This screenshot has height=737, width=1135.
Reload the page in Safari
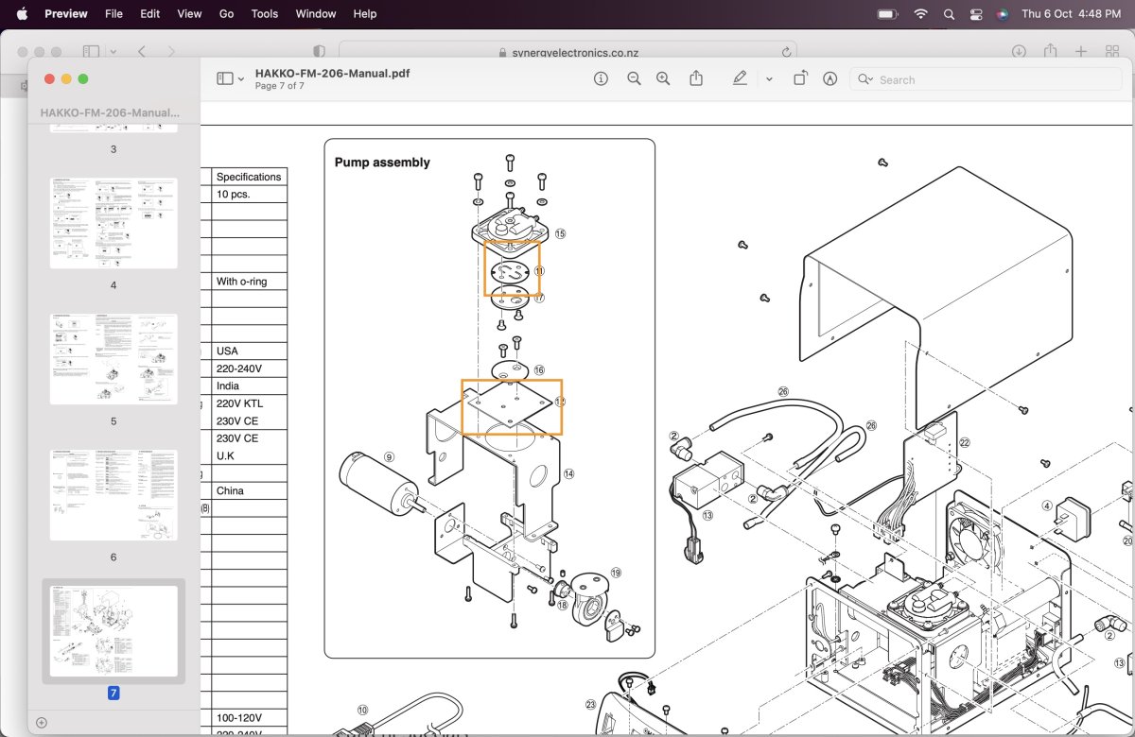point(786,52)
